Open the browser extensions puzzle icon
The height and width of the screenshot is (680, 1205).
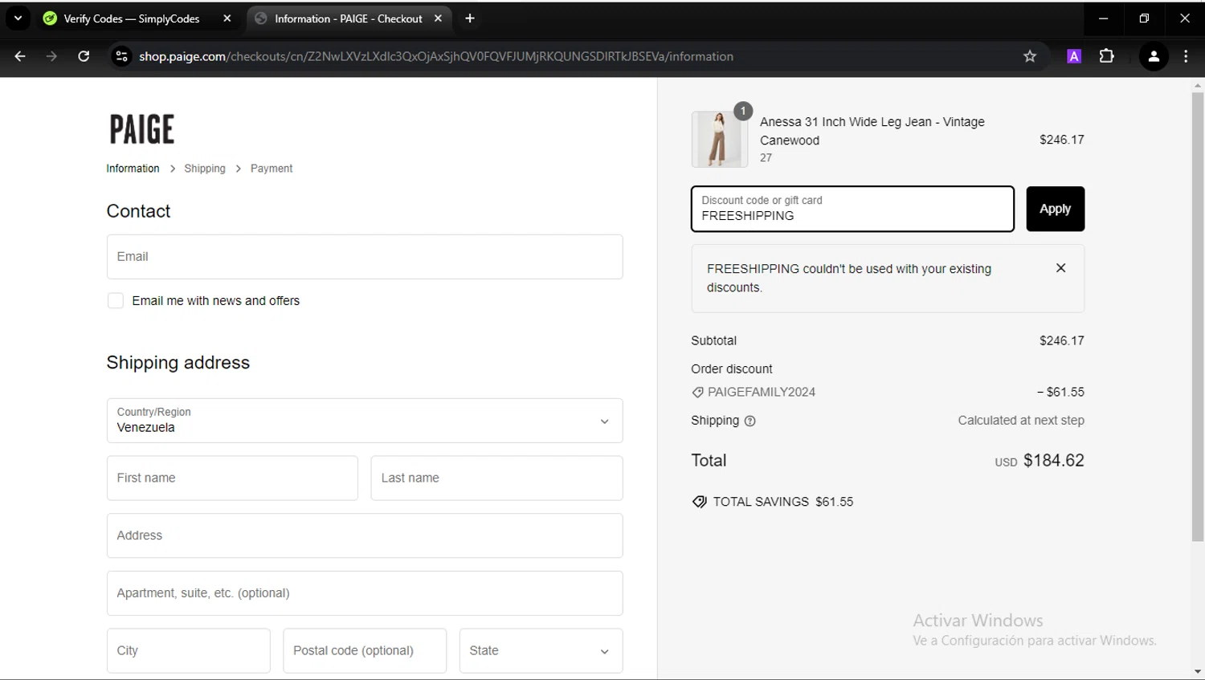click(1106, 56)
